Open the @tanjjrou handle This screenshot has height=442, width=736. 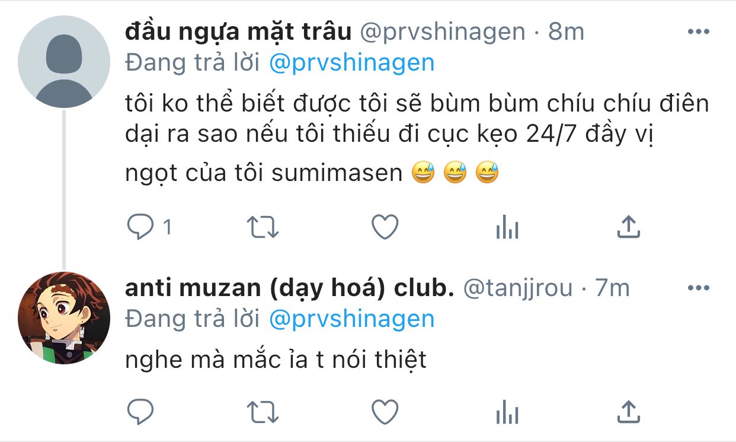(x=517, y=289)
